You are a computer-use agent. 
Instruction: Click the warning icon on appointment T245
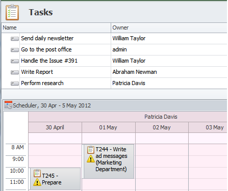[37, 182]
